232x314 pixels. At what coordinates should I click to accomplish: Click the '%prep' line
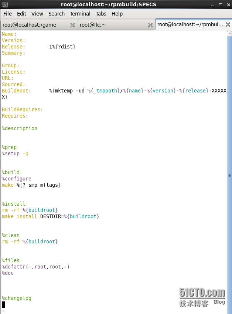point(9,148)
